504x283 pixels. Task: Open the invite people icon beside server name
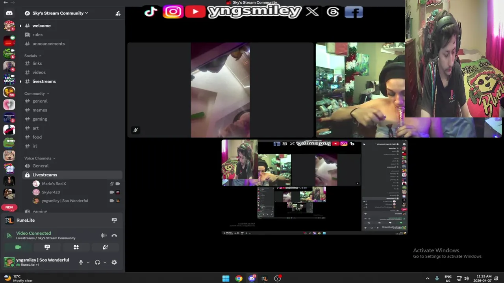click(x=118, y=13)
